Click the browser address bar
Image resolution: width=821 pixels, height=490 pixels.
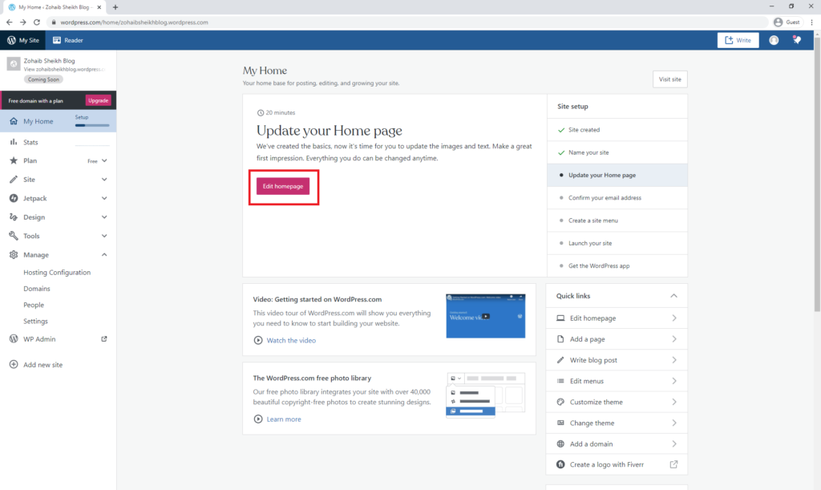(408, 22)
